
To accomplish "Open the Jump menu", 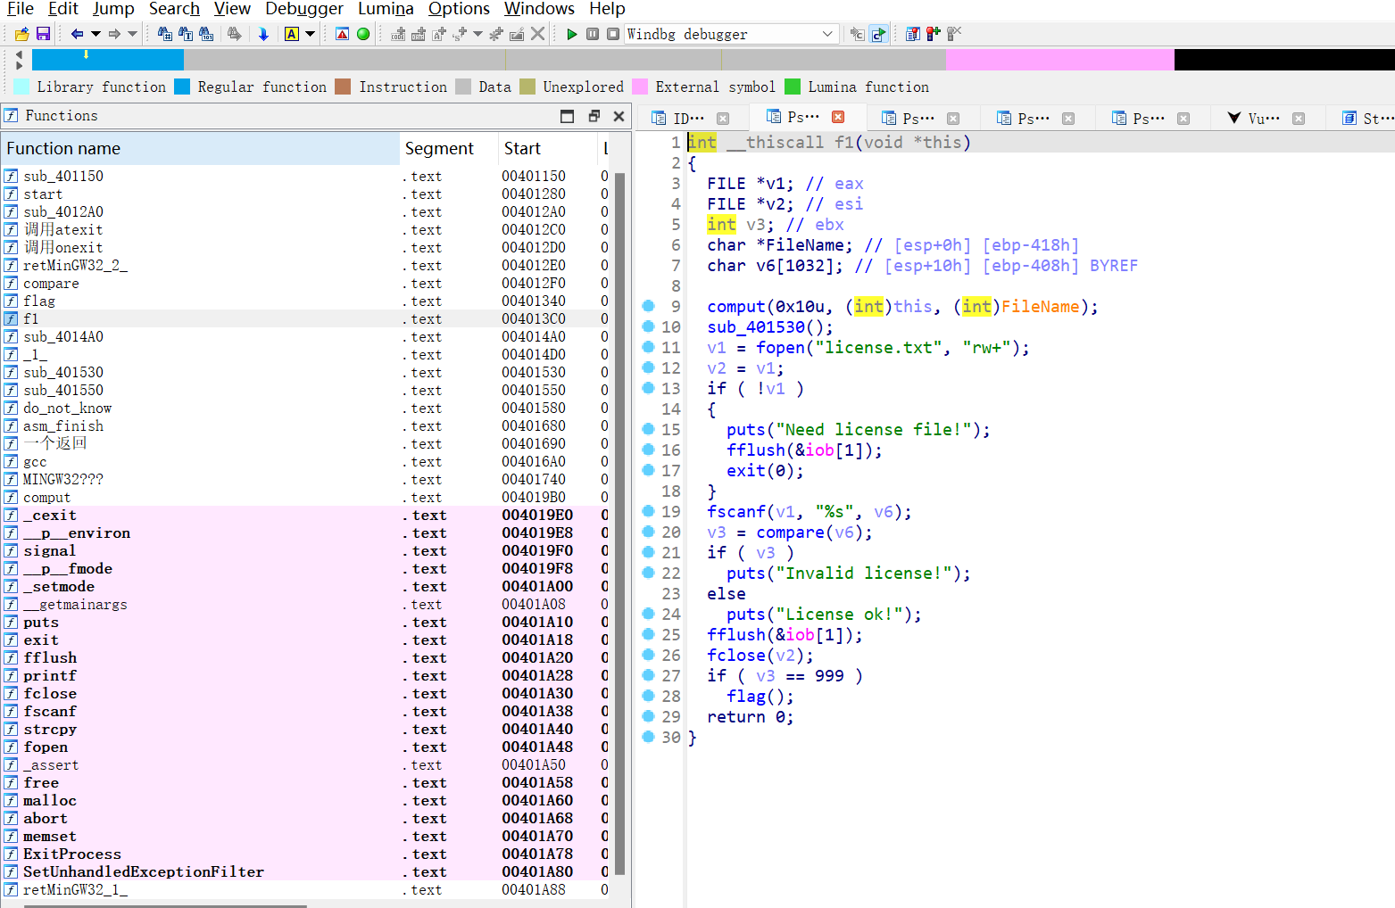I will (113, 9).
